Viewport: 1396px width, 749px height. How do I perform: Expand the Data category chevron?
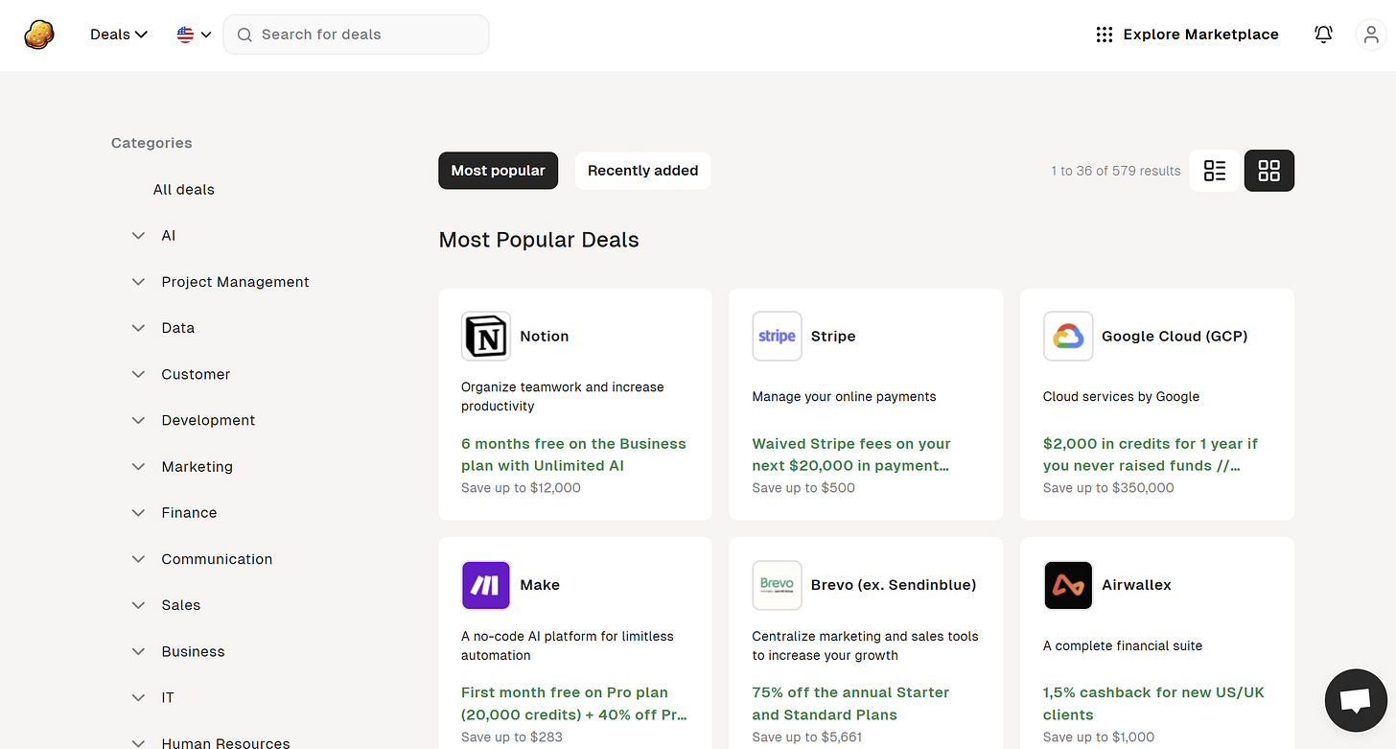coord(138,328)
